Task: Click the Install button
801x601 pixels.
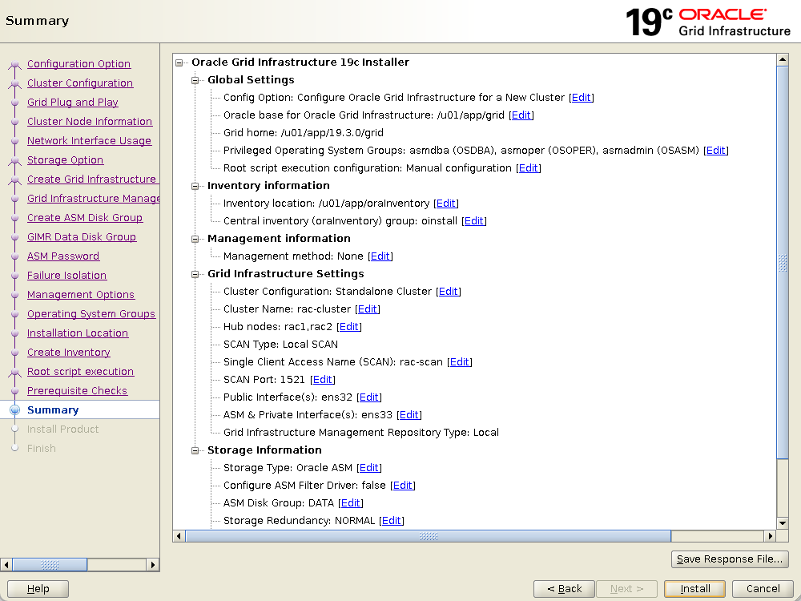Action: tap(694, 588)
